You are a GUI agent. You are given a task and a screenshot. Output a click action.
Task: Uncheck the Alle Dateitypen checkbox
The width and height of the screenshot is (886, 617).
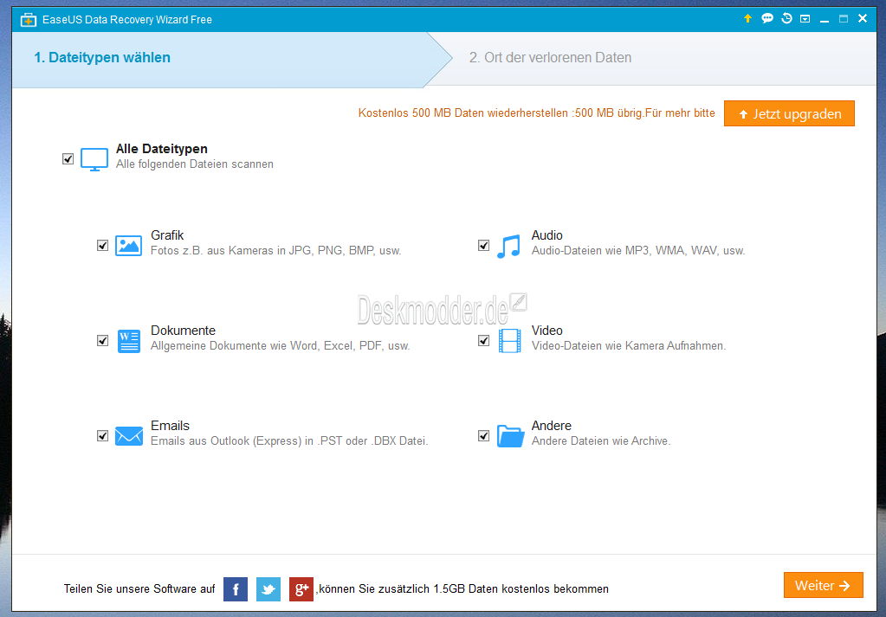click(68, 159)
